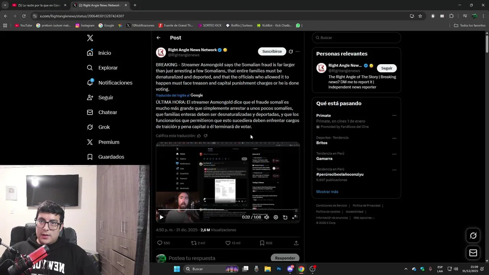
Task: Click the Google translation attribution link
Action: point(179,95)
